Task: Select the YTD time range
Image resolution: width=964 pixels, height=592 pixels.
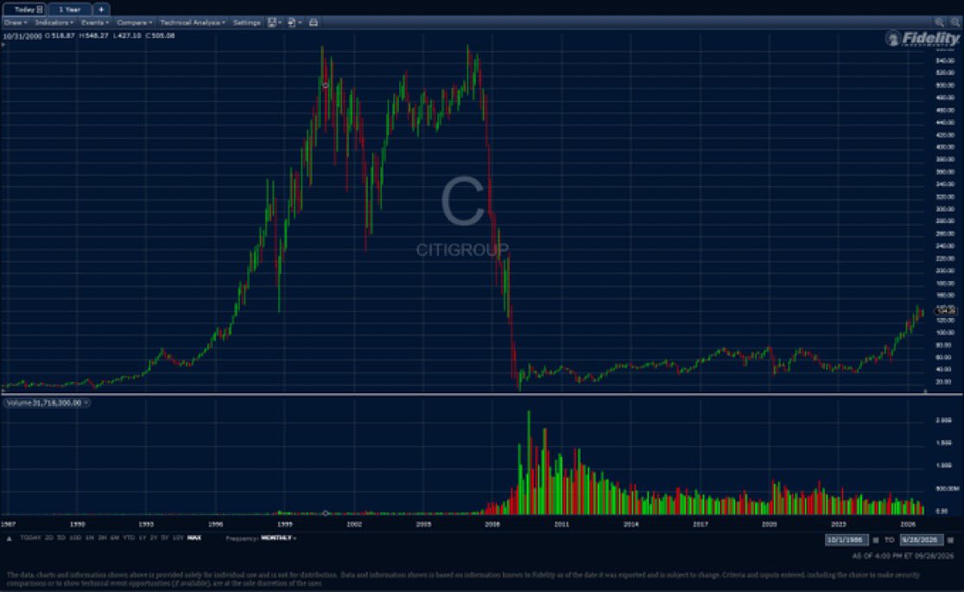Action: pyautogui.click(x=129, y=538)
